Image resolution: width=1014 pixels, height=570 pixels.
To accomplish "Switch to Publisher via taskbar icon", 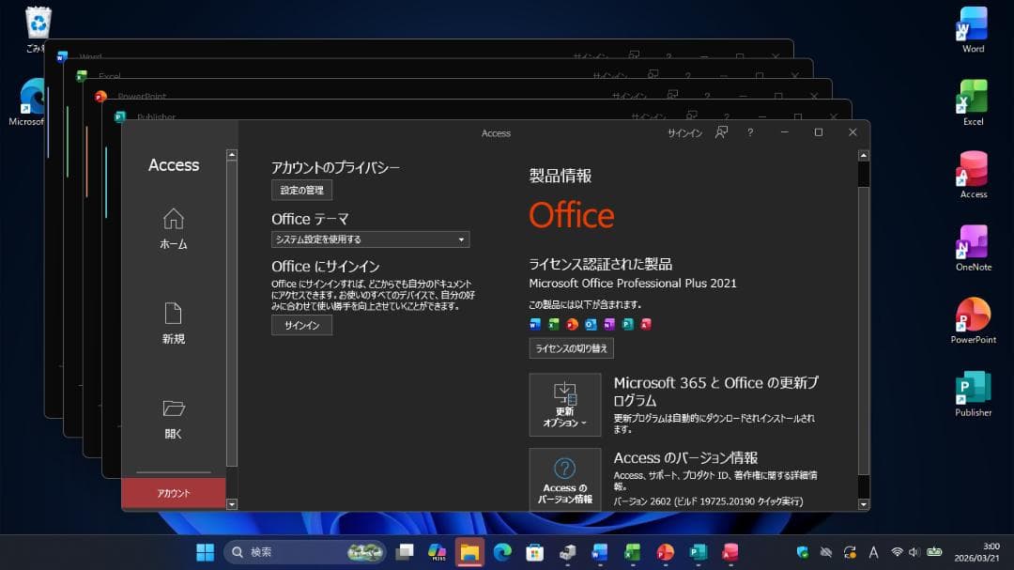I will (698, 552).
